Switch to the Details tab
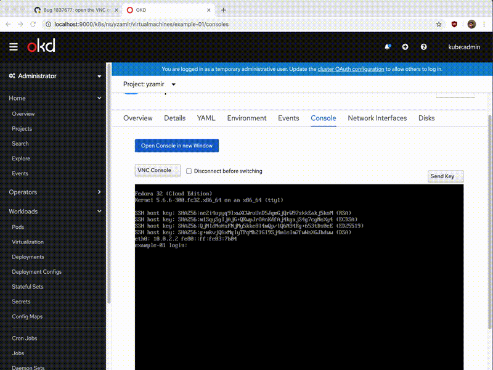Screen dimensions: 493x370 (x=174, y=118)
